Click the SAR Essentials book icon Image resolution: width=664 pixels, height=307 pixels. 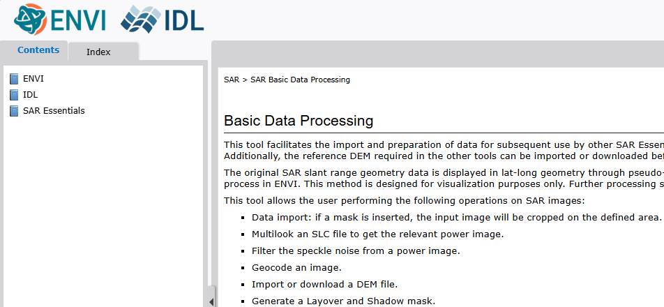point(14,111)
